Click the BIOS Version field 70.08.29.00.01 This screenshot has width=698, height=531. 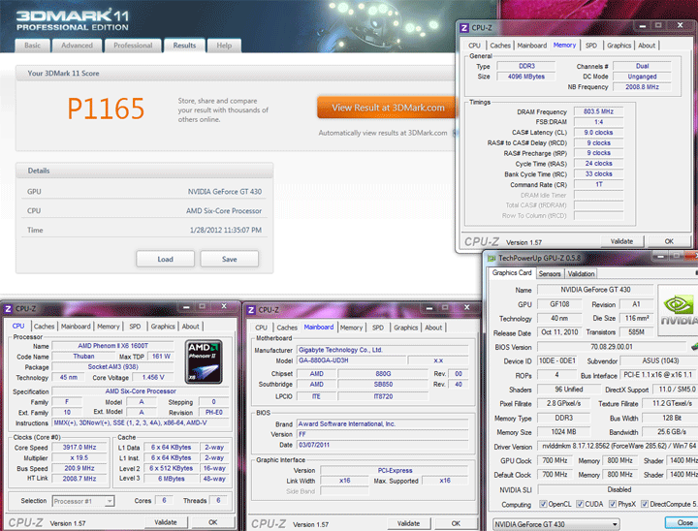[x=611, y=347]
